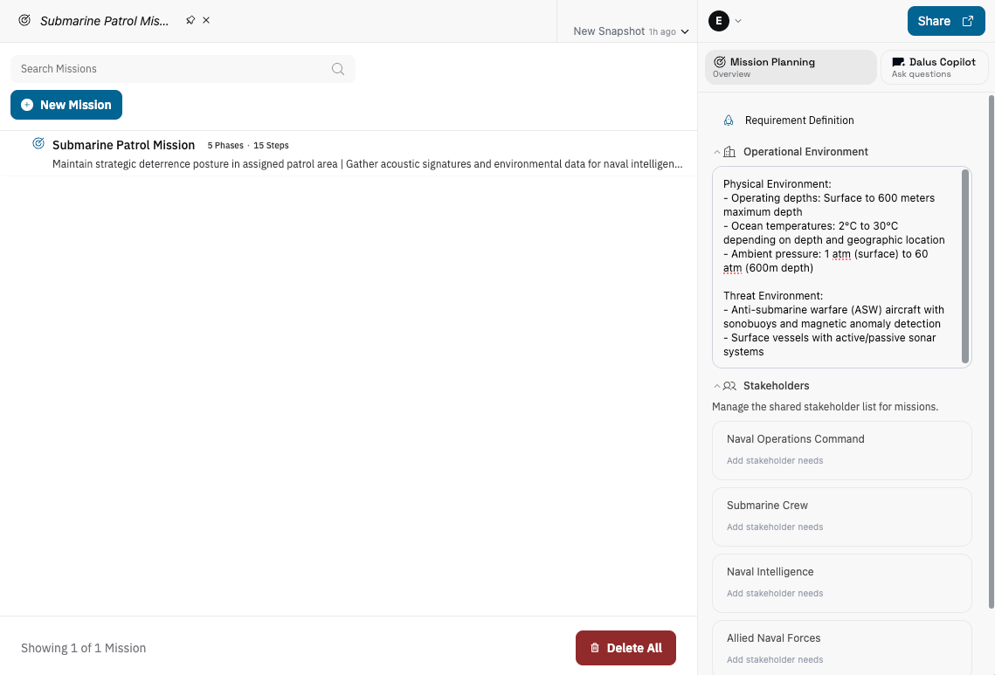Add needs for Naval Intelligence

point(775,593)
